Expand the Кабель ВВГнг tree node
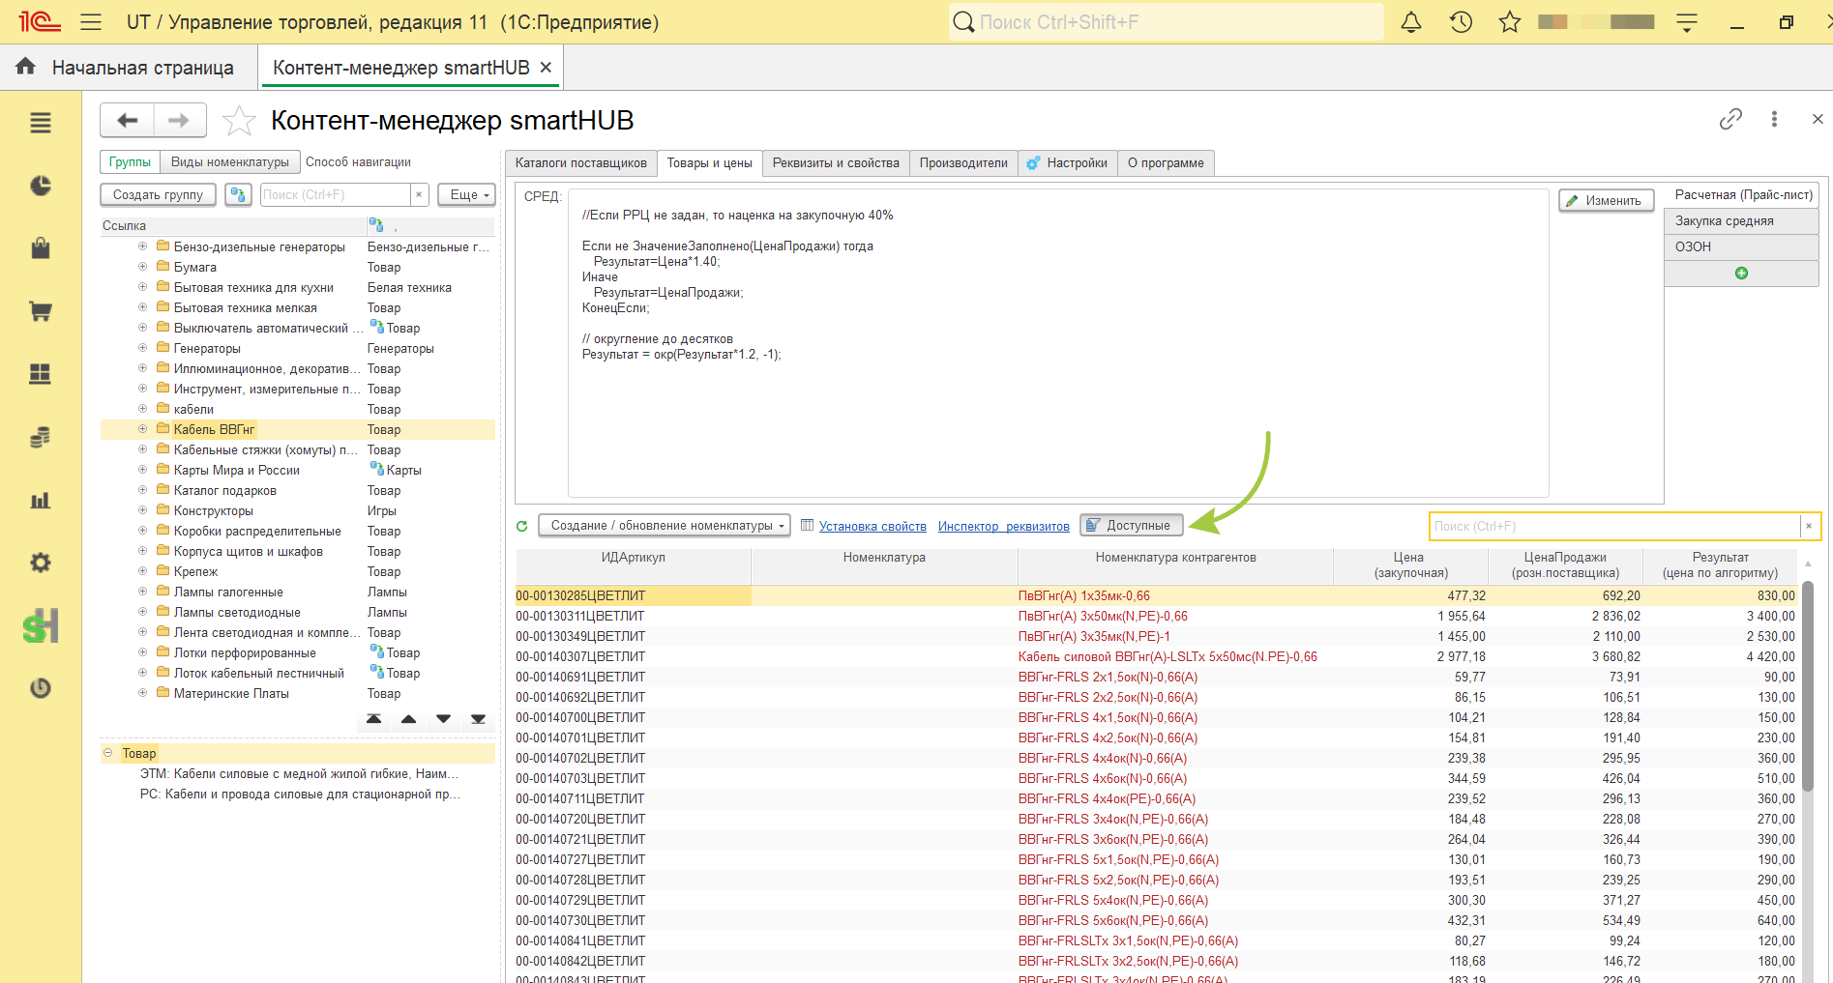Viewport: 1833px width, 983px height. [x=142, y=429]
